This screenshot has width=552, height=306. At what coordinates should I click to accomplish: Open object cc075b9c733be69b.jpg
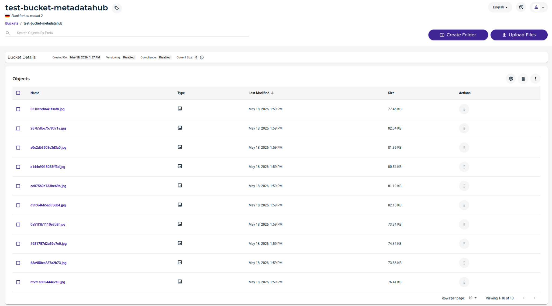tap(48, 186)
